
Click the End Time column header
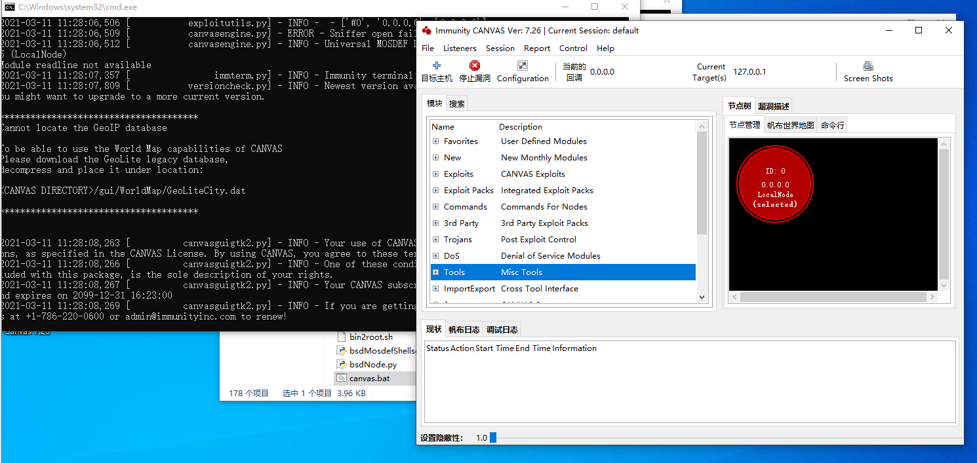(x=532, y=348)
